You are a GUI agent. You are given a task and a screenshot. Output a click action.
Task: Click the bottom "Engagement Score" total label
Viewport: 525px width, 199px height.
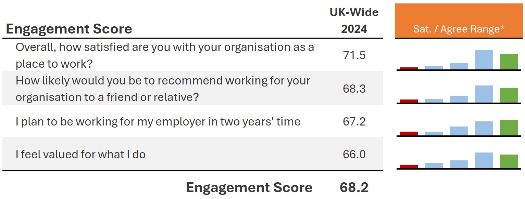tap(249, 187)
